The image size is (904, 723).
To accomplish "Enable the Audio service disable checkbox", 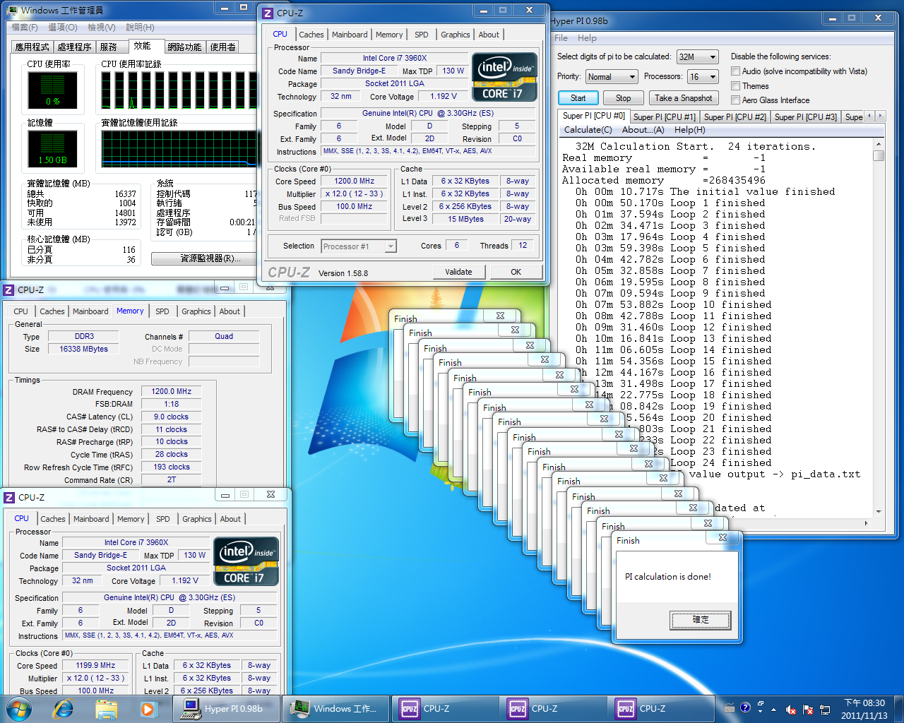I will 736,71.
